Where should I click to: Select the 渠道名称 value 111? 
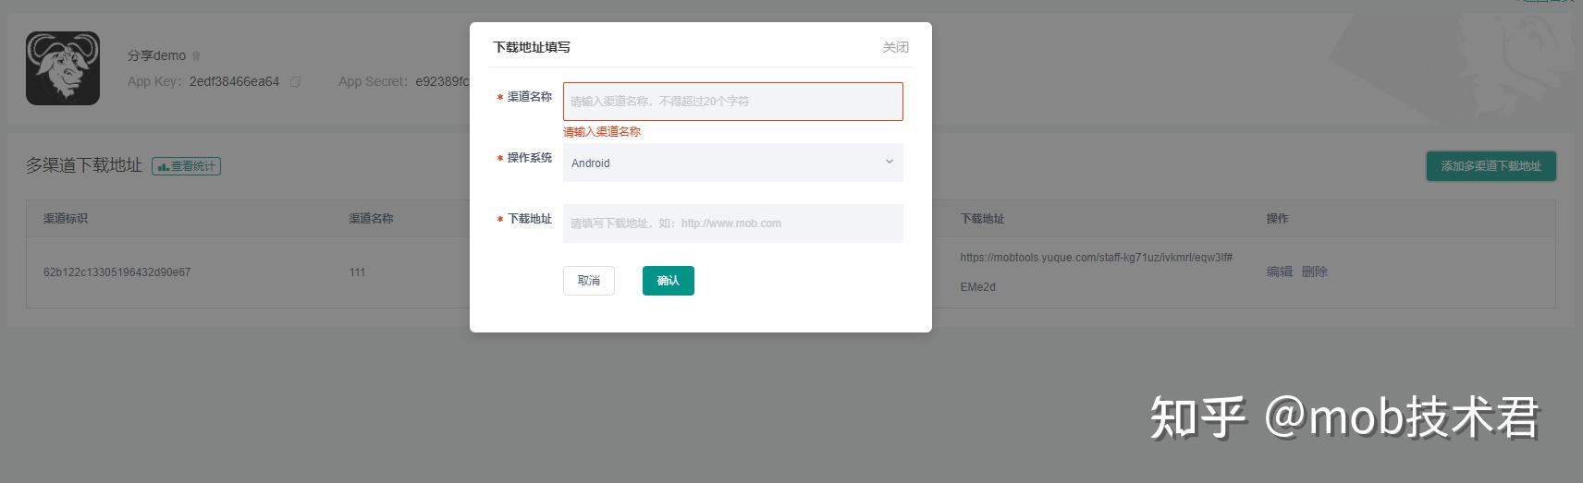click(357, 272)
